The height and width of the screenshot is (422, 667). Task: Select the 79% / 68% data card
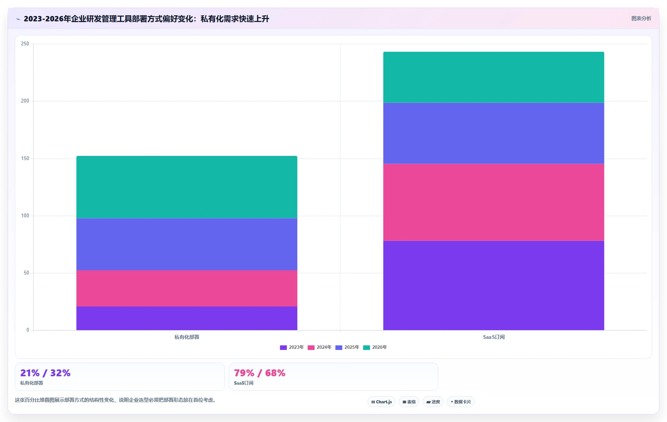(333, 377)
